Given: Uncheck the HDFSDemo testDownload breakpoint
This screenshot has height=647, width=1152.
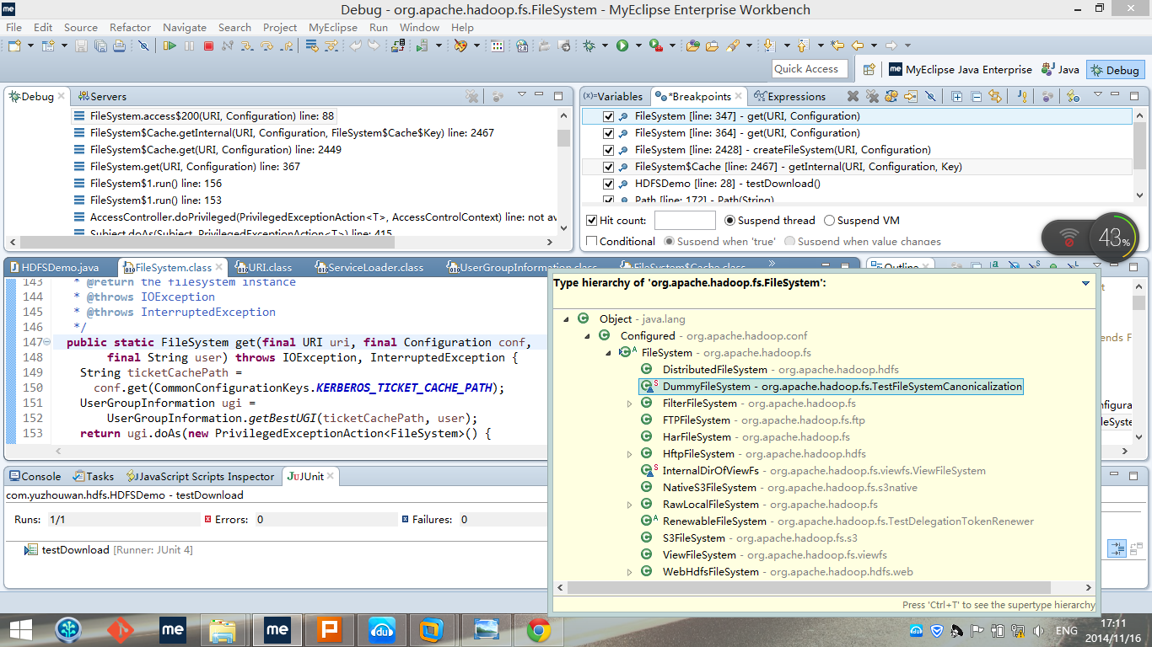Looking at the screenshot, I should 608,183.
